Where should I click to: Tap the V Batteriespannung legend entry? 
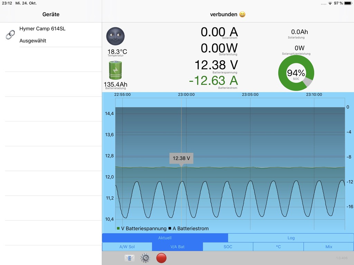point(141,228)
